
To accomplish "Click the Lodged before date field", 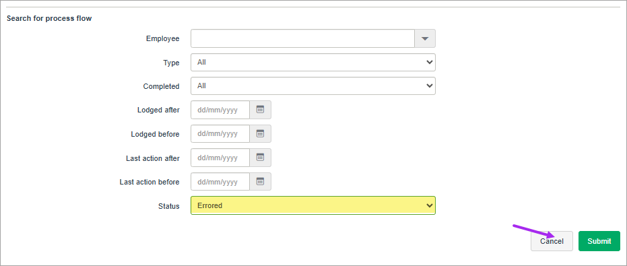I will 220,133.
